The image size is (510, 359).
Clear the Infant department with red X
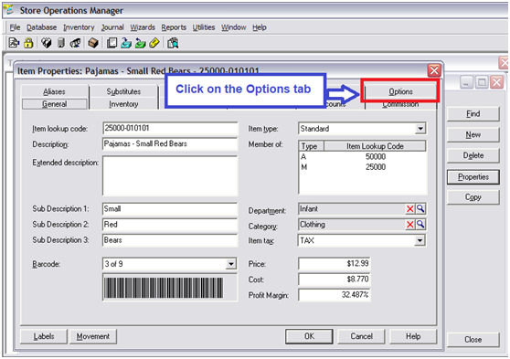tap(410, 209)
